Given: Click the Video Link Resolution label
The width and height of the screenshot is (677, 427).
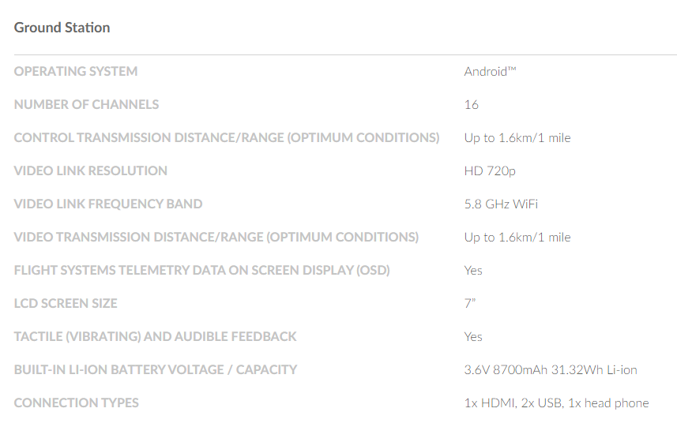Looking at the screenshot, I should pyautogui.click(x=90, y=170).
